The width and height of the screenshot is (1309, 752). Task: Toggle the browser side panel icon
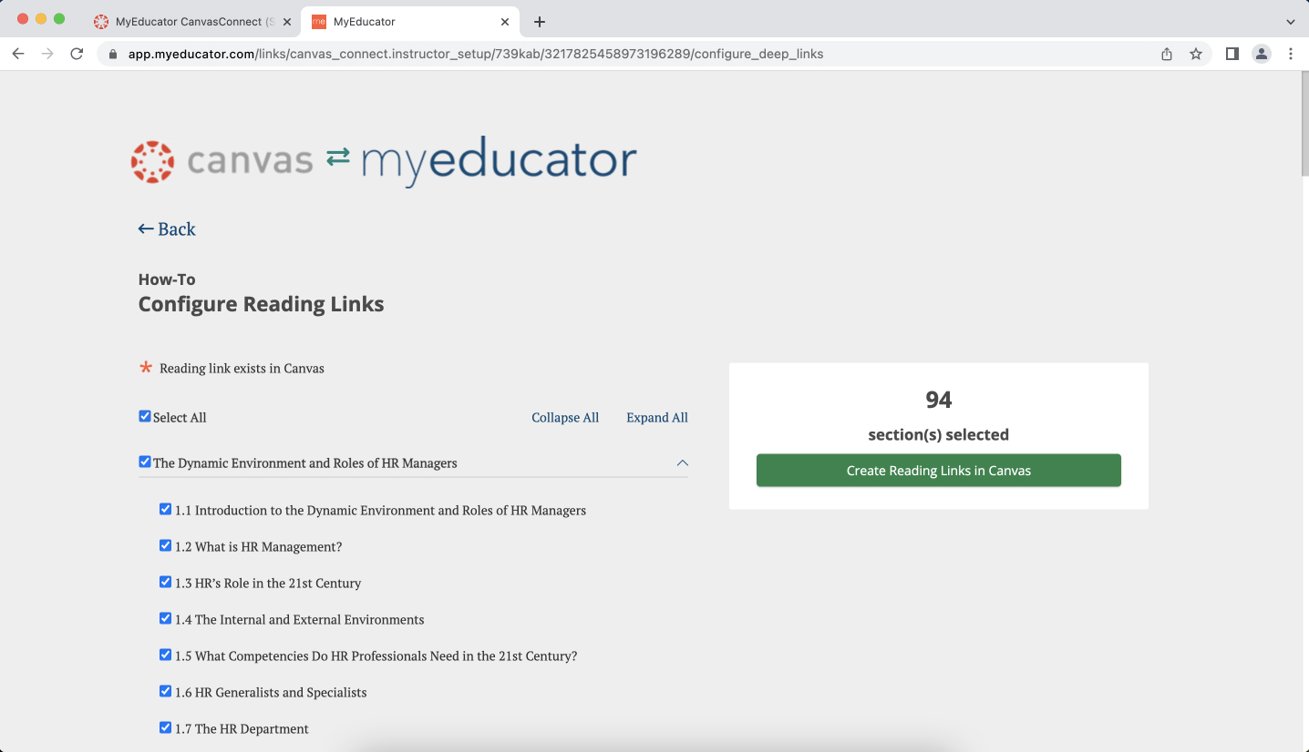point(1232,54)
